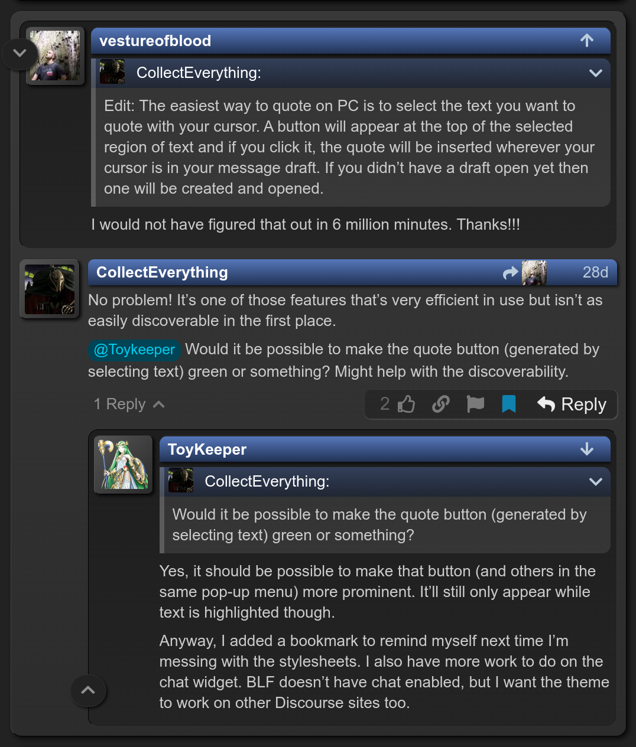The image size is (636, 747).
Task: Copy post link using chain icon
Action: (x=440, y=404)
